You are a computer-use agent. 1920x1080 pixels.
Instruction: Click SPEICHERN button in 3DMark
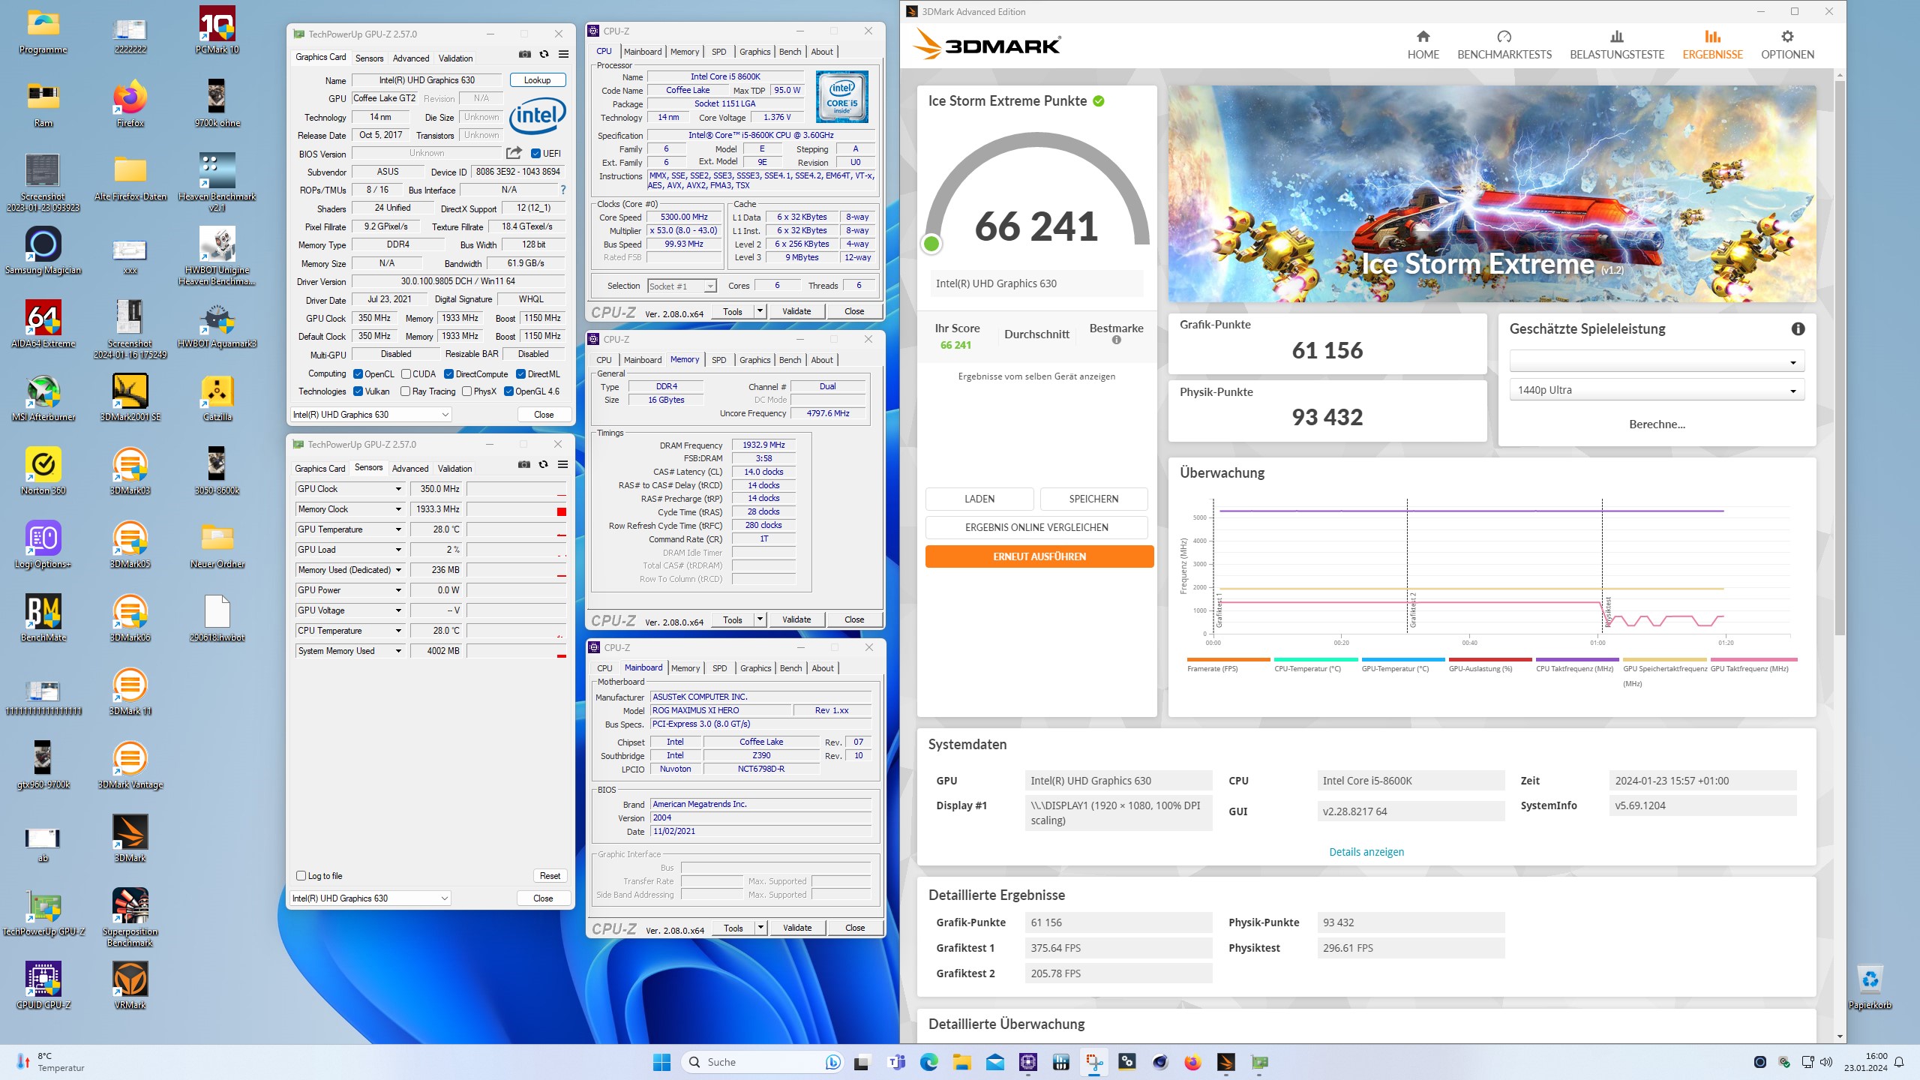1093,499
